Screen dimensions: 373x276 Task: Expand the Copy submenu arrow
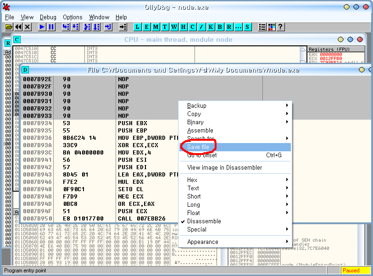pyautogui.click(x=287, y=114)
